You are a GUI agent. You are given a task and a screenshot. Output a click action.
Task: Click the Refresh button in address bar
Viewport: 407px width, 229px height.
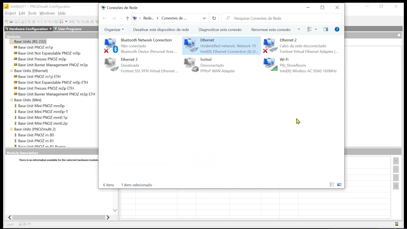214,18
